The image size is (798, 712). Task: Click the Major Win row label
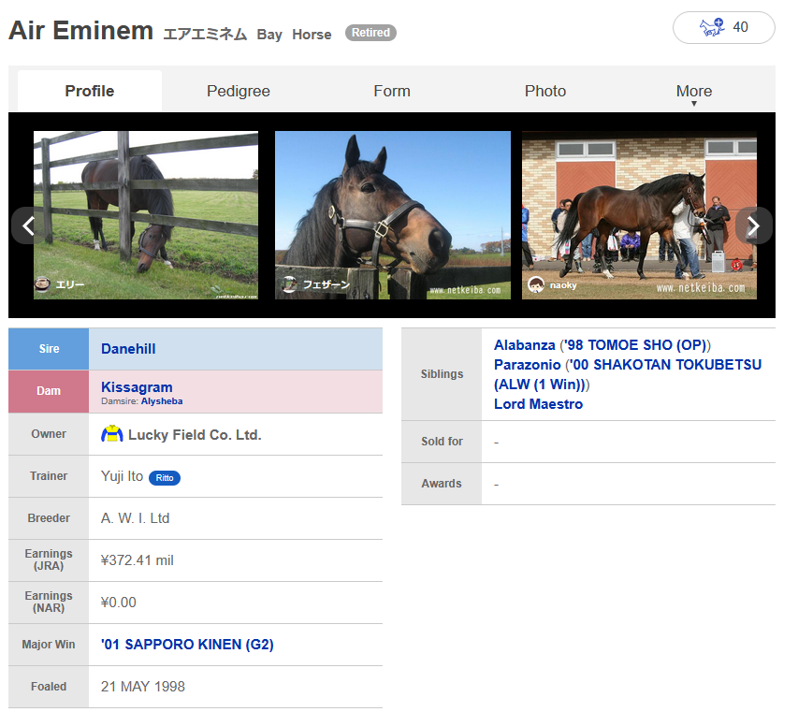49,645
